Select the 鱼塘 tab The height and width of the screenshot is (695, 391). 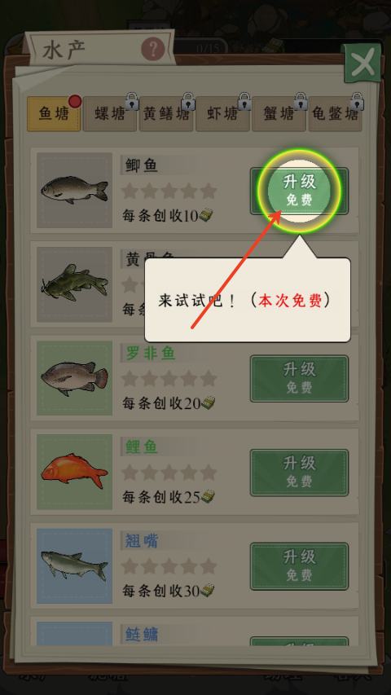tap(54, 114)
